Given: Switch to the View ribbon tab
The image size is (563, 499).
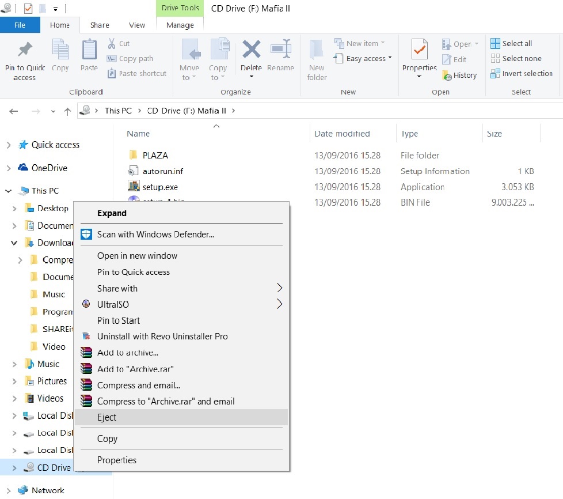Looking at the screenshot, I should pyautogui.click(x=137, y=25).
